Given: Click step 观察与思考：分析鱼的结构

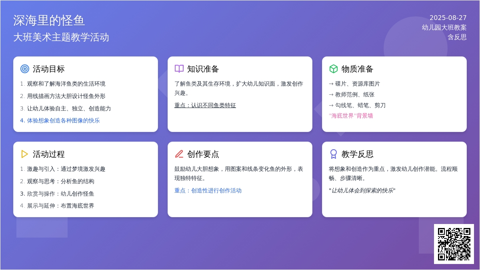Looking at the screenshot, I should click(x=61, y=181).
